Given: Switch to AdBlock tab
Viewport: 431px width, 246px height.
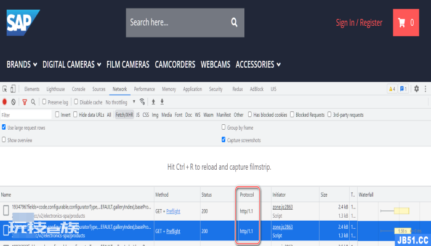Looking at the screenshot, I should pyautogui.click(x=257, y=89).
